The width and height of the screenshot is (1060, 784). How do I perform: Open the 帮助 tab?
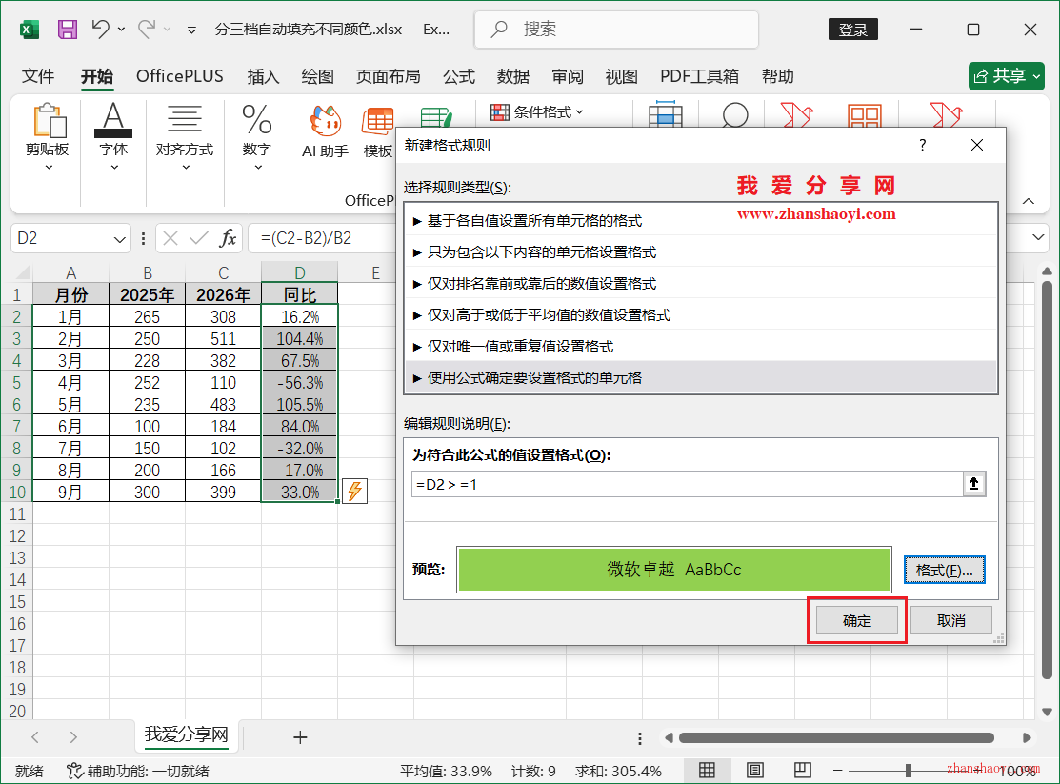pos(777,76)
